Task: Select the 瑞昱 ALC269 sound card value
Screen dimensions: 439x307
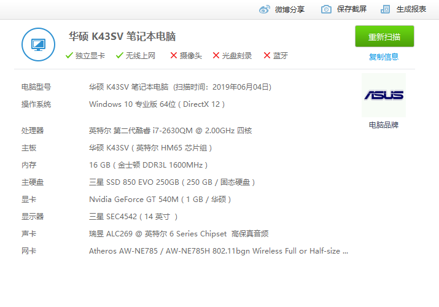Action: pyautogui.click(x=179, y=234)
